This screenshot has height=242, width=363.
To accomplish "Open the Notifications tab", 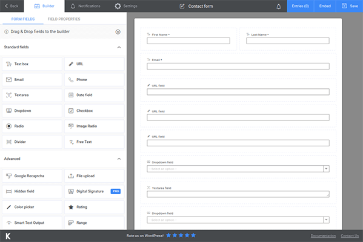I will click(85, 6).
